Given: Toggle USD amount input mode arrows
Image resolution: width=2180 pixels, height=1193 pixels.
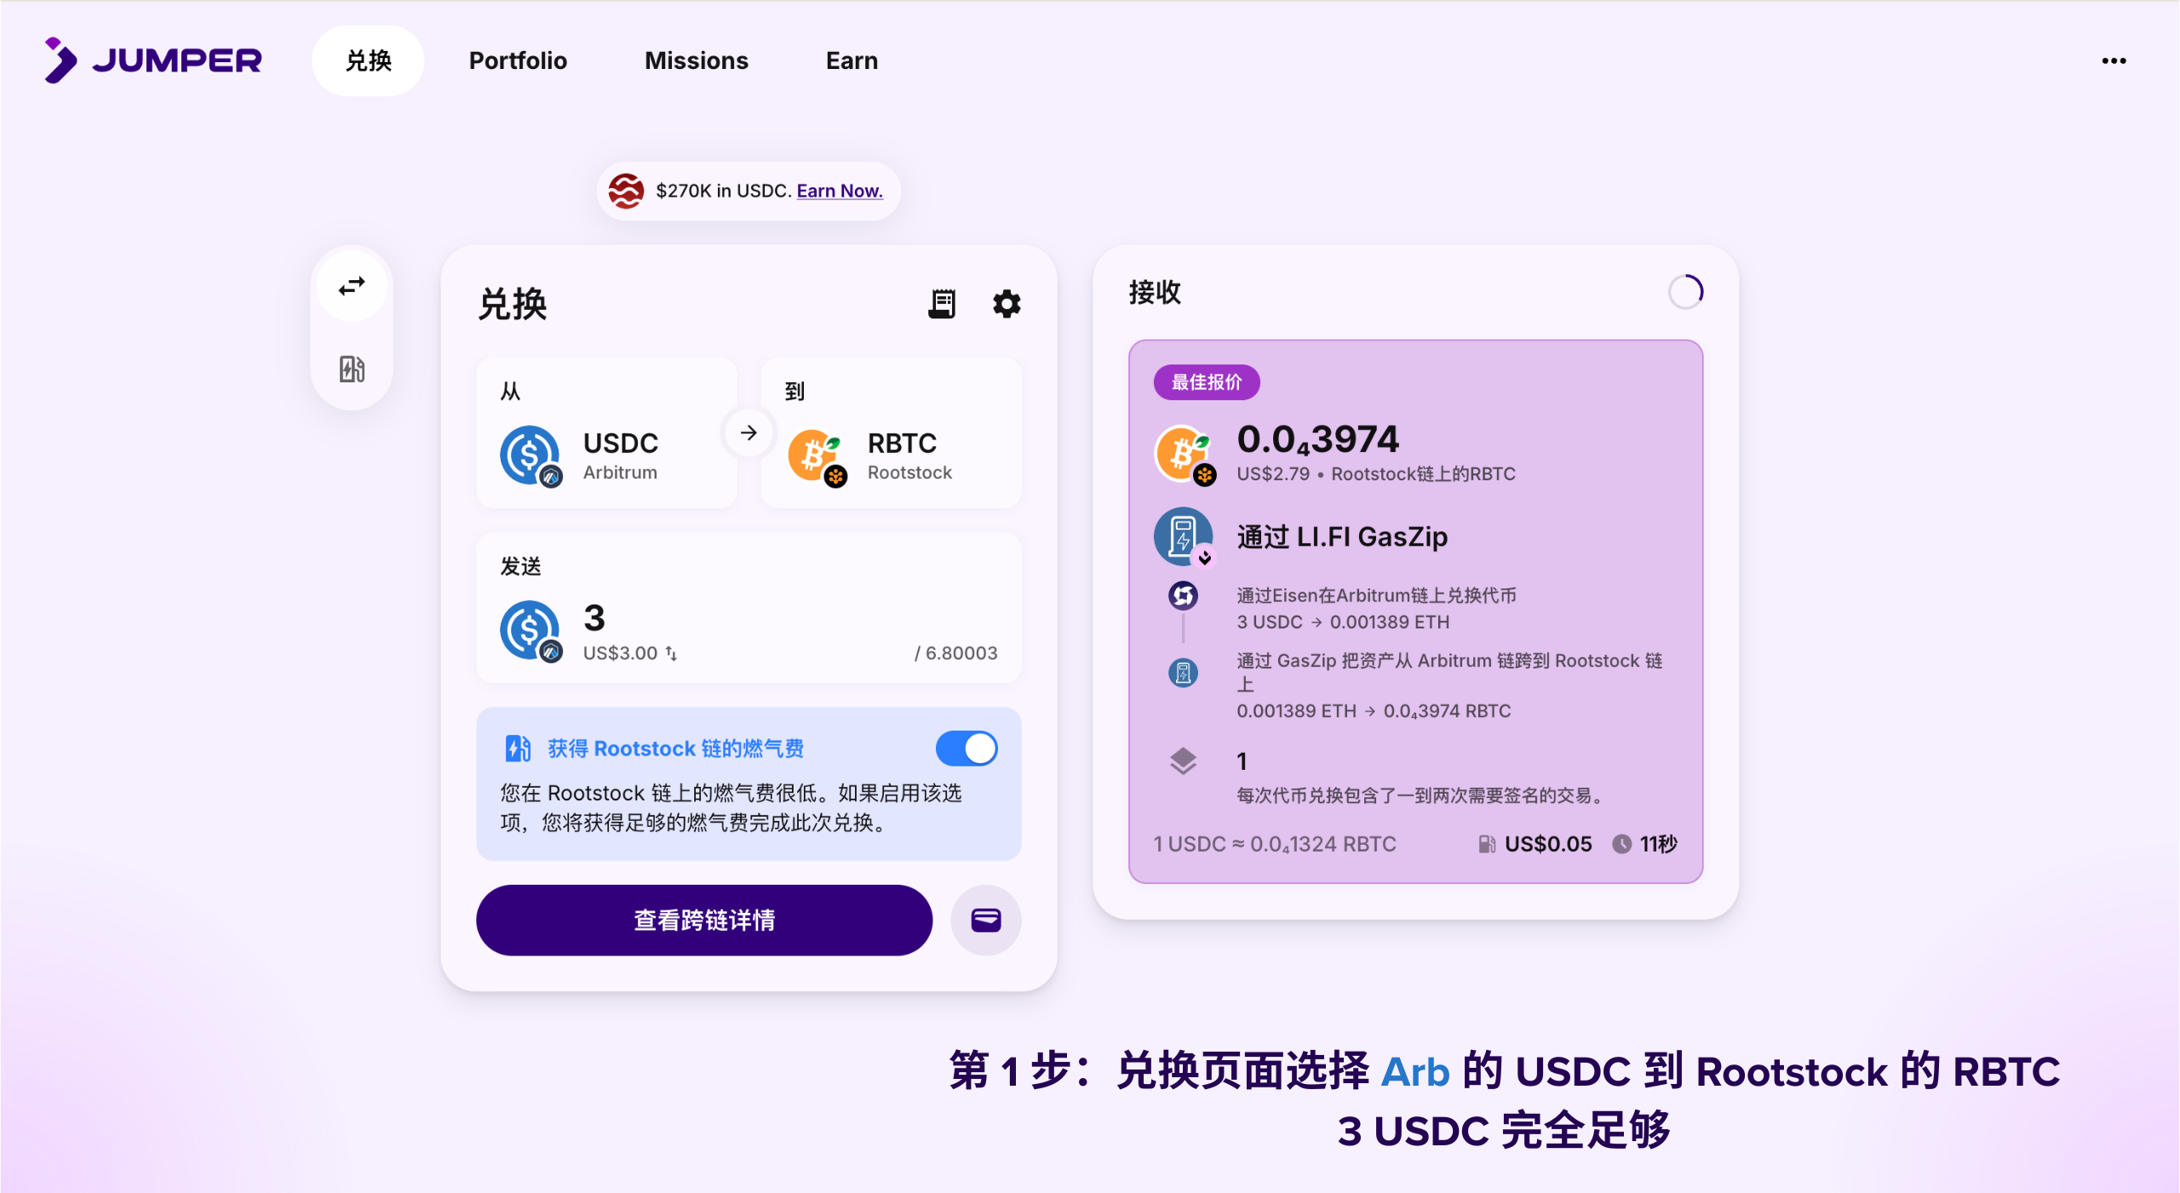Looking at the screenshot, I should 672,653.
